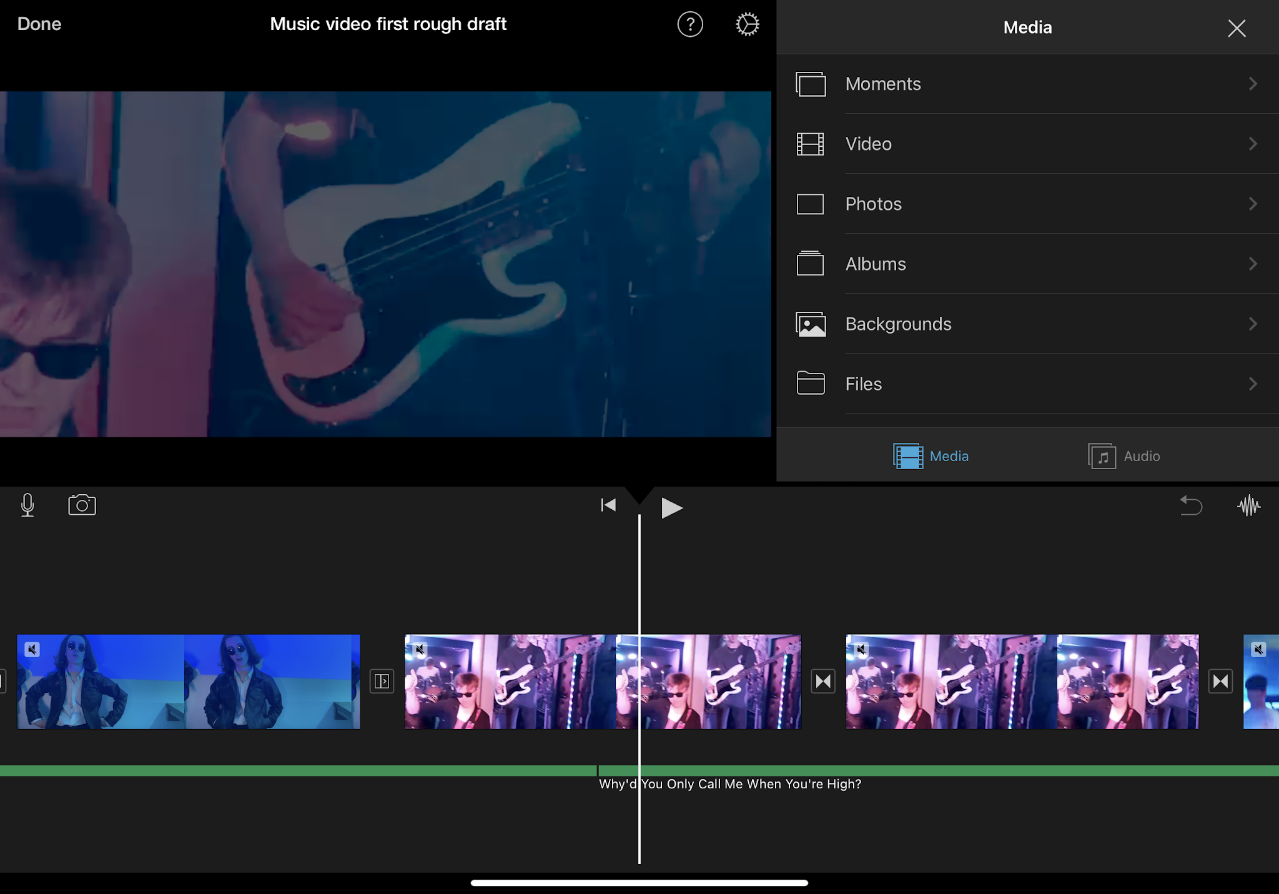Tap the Albums stack icon
The width and height of the screenshot is (1279, 894).
(811, 263)
